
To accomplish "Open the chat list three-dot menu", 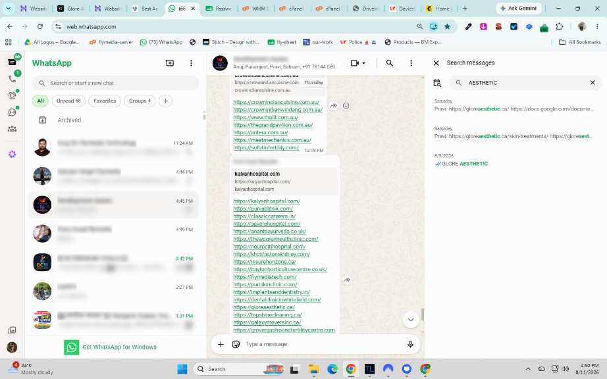I will 191,63.
